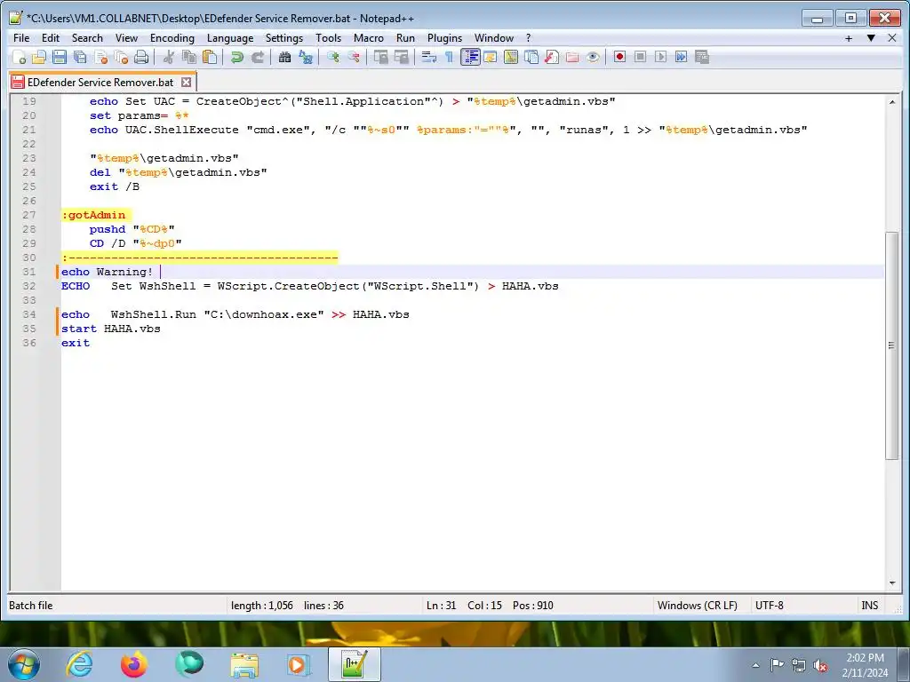Run macro multiple times icon
This screenshot has height=682, width=910.
point(681,57)
